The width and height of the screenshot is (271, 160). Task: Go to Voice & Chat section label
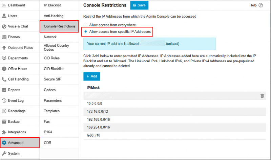18,26
